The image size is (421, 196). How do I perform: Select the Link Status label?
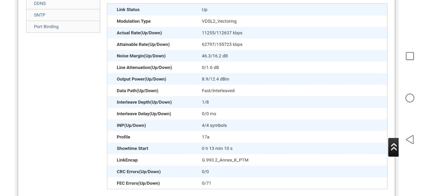tap(128, 10)
